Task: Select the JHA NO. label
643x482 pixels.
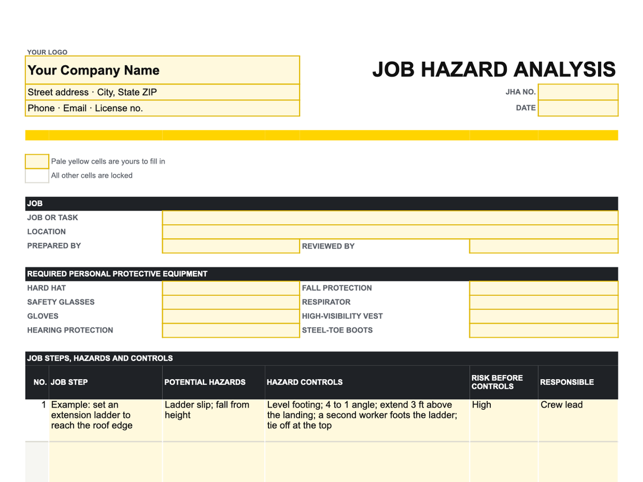Action: click(520, 92)
